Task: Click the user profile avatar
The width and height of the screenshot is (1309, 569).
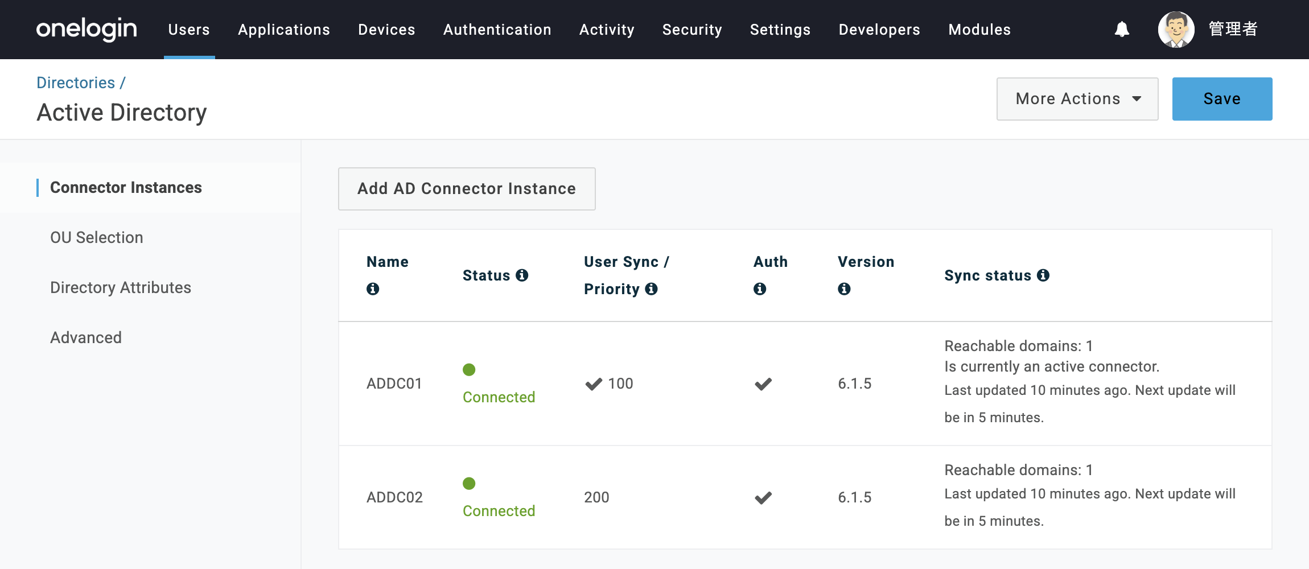Action: coord(1176,30)
